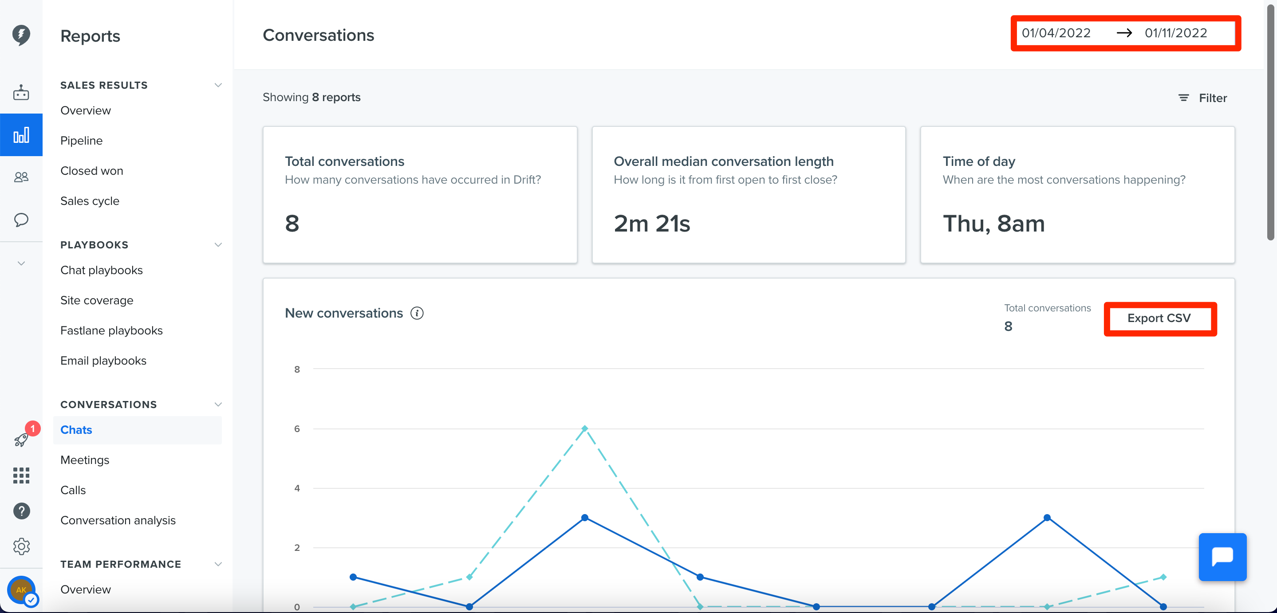Click the dashed line peak point at 6
Screen dimensions: 1277x613
(584, 428)
